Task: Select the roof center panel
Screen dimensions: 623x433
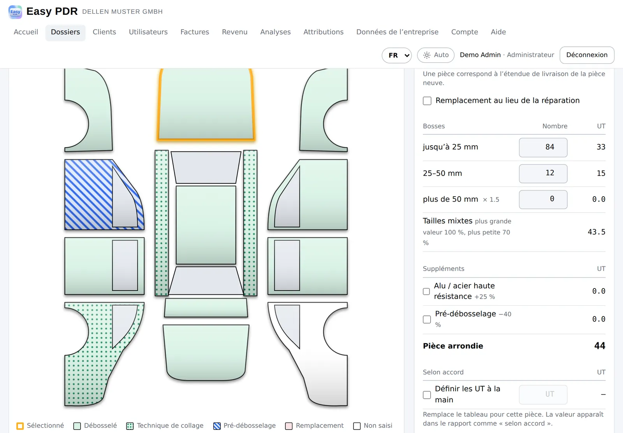Action: click(x=206, y=225)
